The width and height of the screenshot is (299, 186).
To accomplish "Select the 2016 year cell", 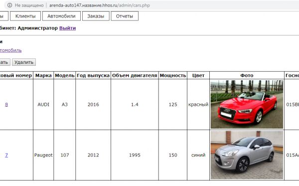I will click(93, 105).
